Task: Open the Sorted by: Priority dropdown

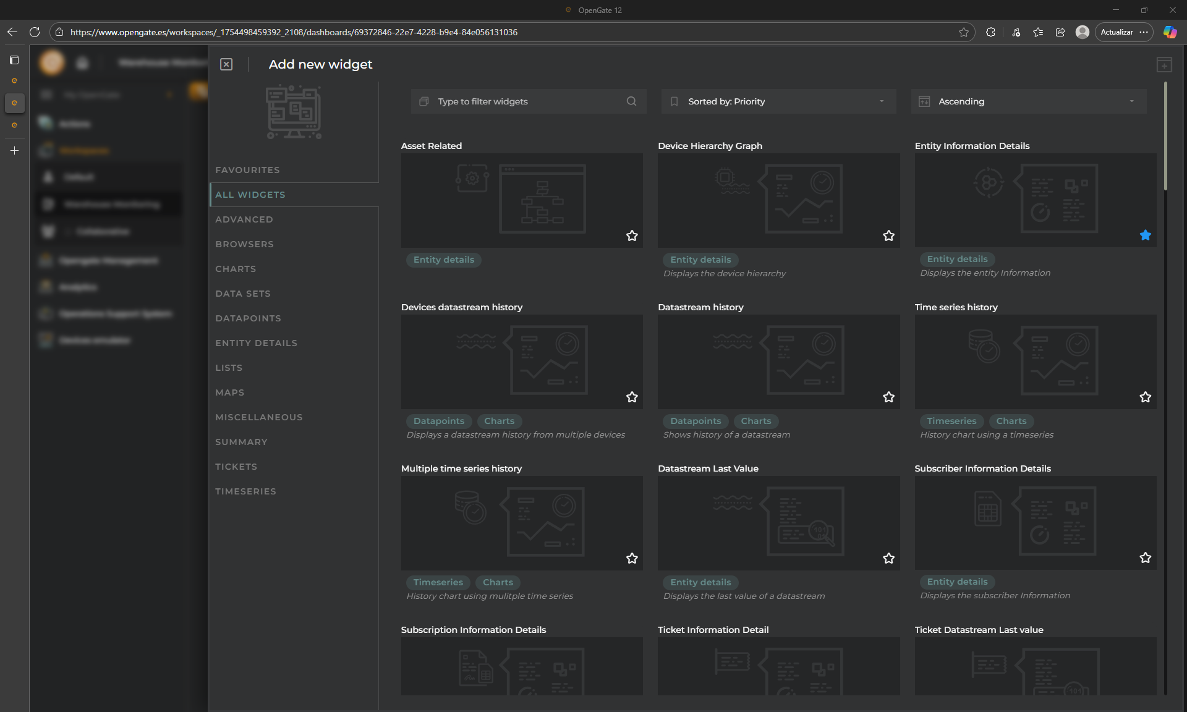Action: tap(778, 101)
